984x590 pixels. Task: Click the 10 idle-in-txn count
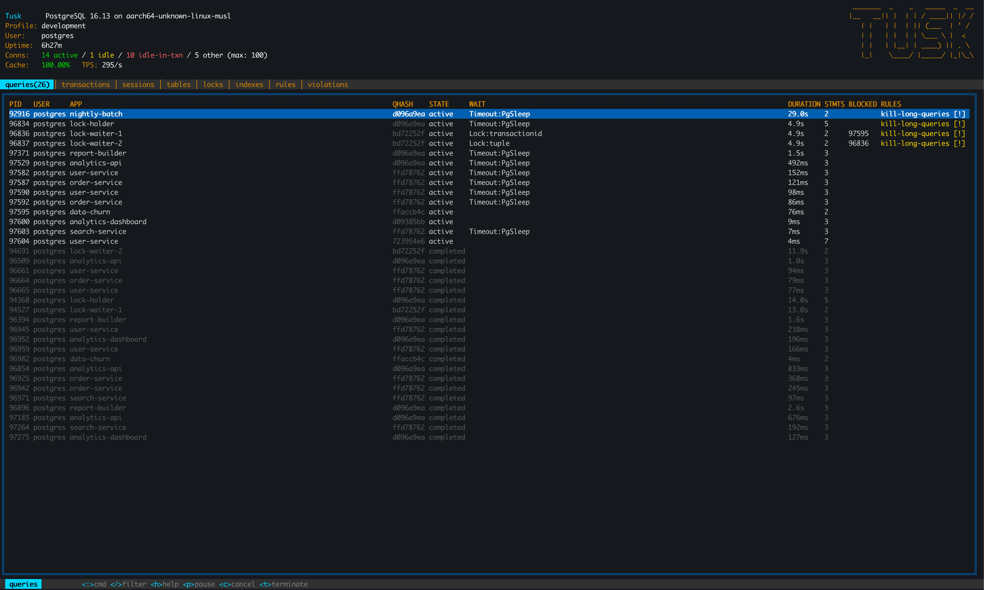pos(154,55)
